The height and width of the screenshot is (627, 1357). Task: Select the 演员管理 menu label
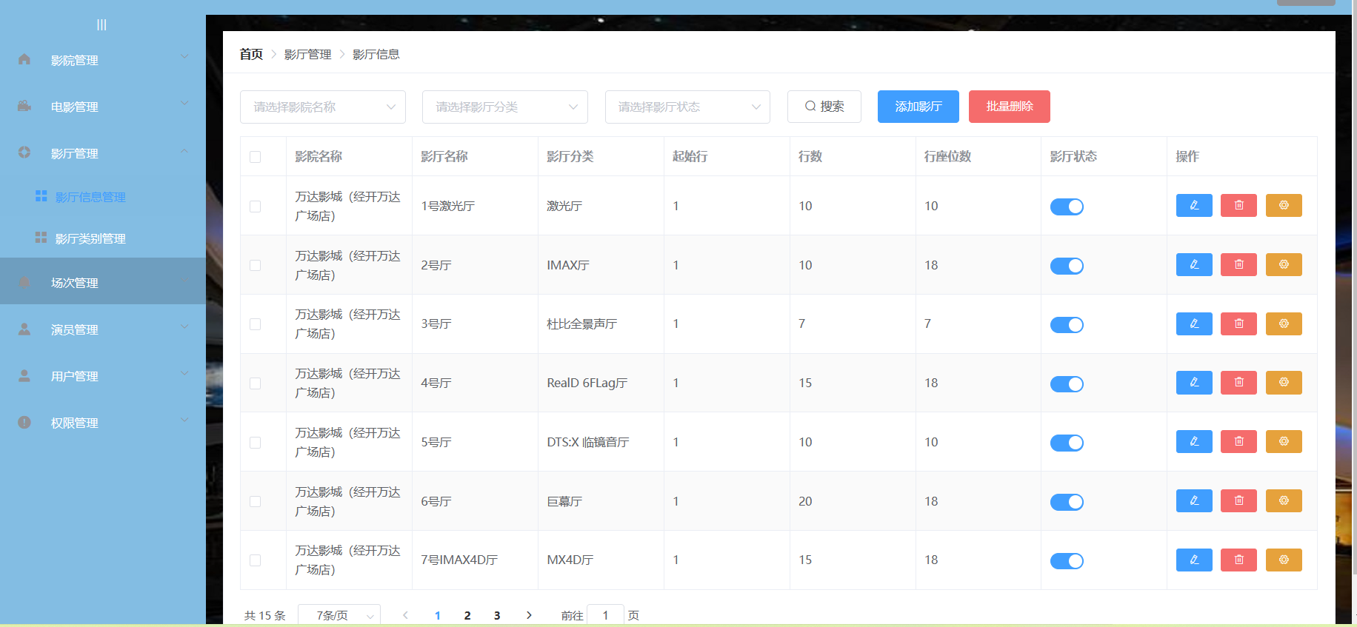[x=75, y=330]
